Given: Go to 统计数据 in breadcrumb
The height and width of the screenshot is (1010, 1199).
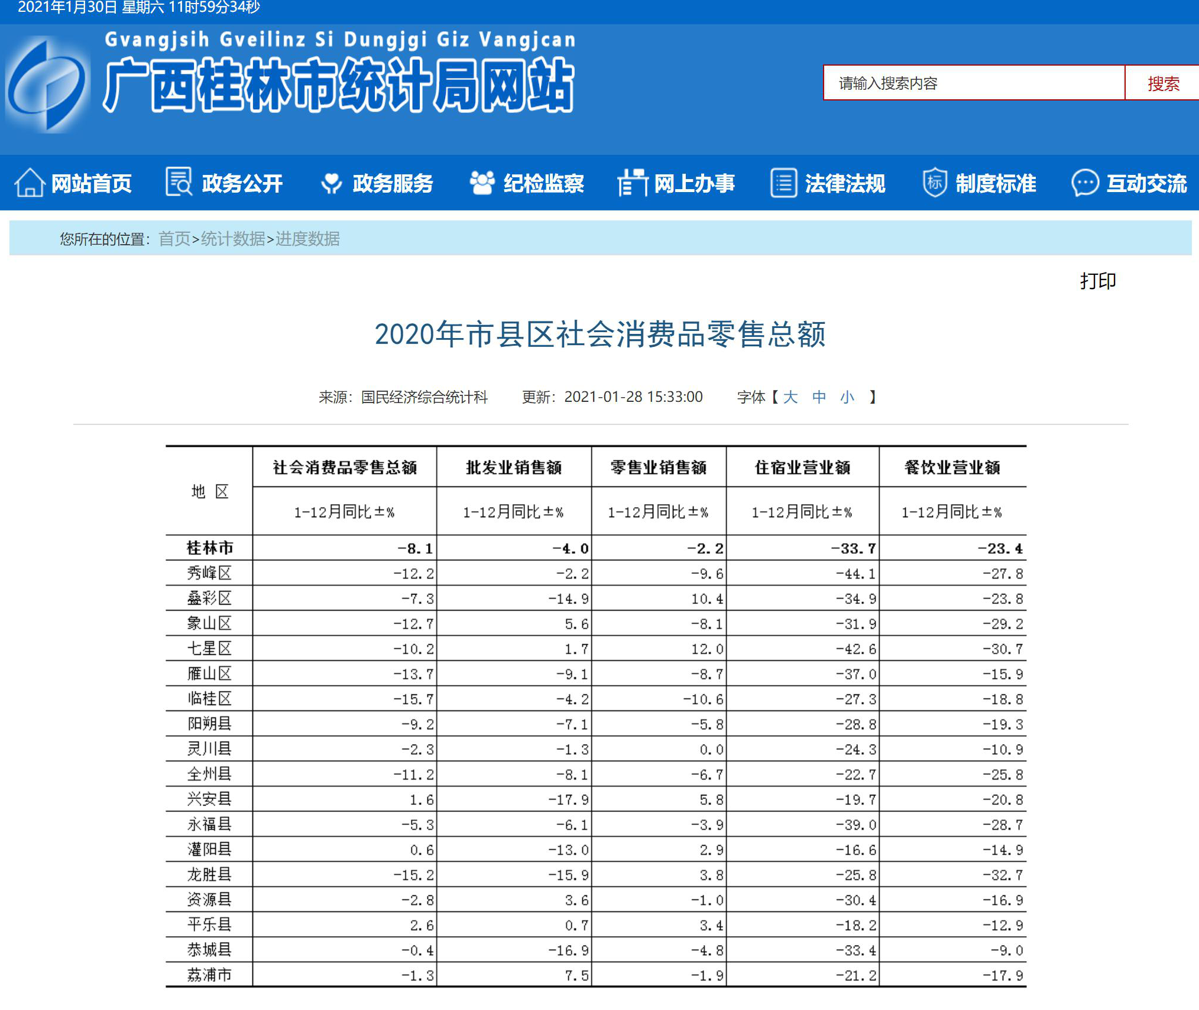Looking at the screenshot, I should [x=233, y=239].
